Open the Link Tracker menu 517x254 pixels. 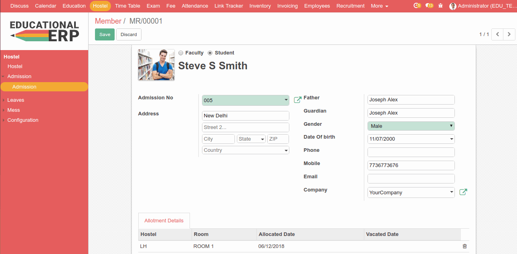[x=229, y=6]
